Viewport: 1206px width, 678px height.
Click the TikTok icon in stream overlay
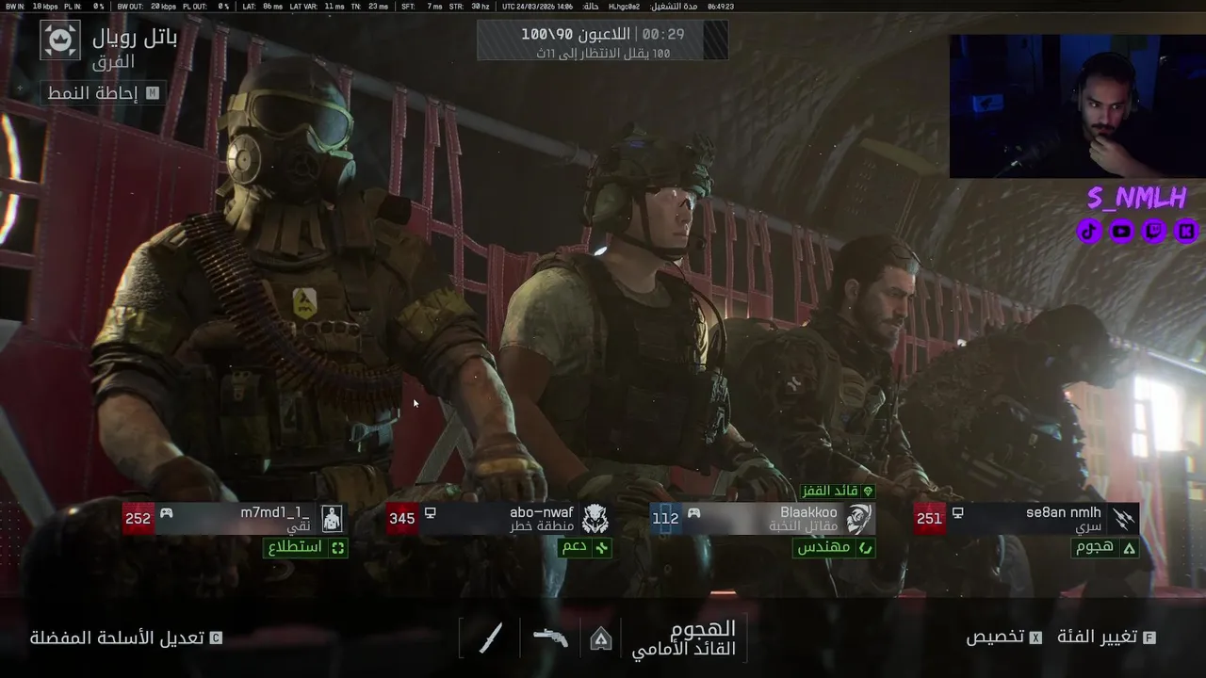(1089, 230)
